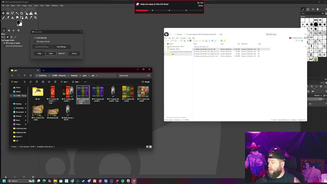The height and width of the screenshot is (184, 327).
Task: Expand AppData - GTA V node
Action: click(165, 49)
